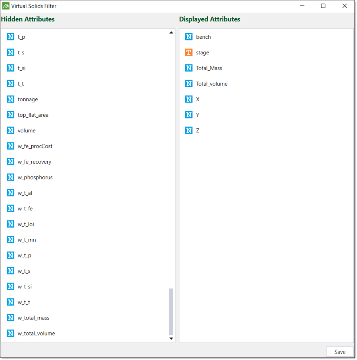This screenshot has height=360, width=357.
Task: Click the N icon next to tonnage
Action: coord(10,99)
